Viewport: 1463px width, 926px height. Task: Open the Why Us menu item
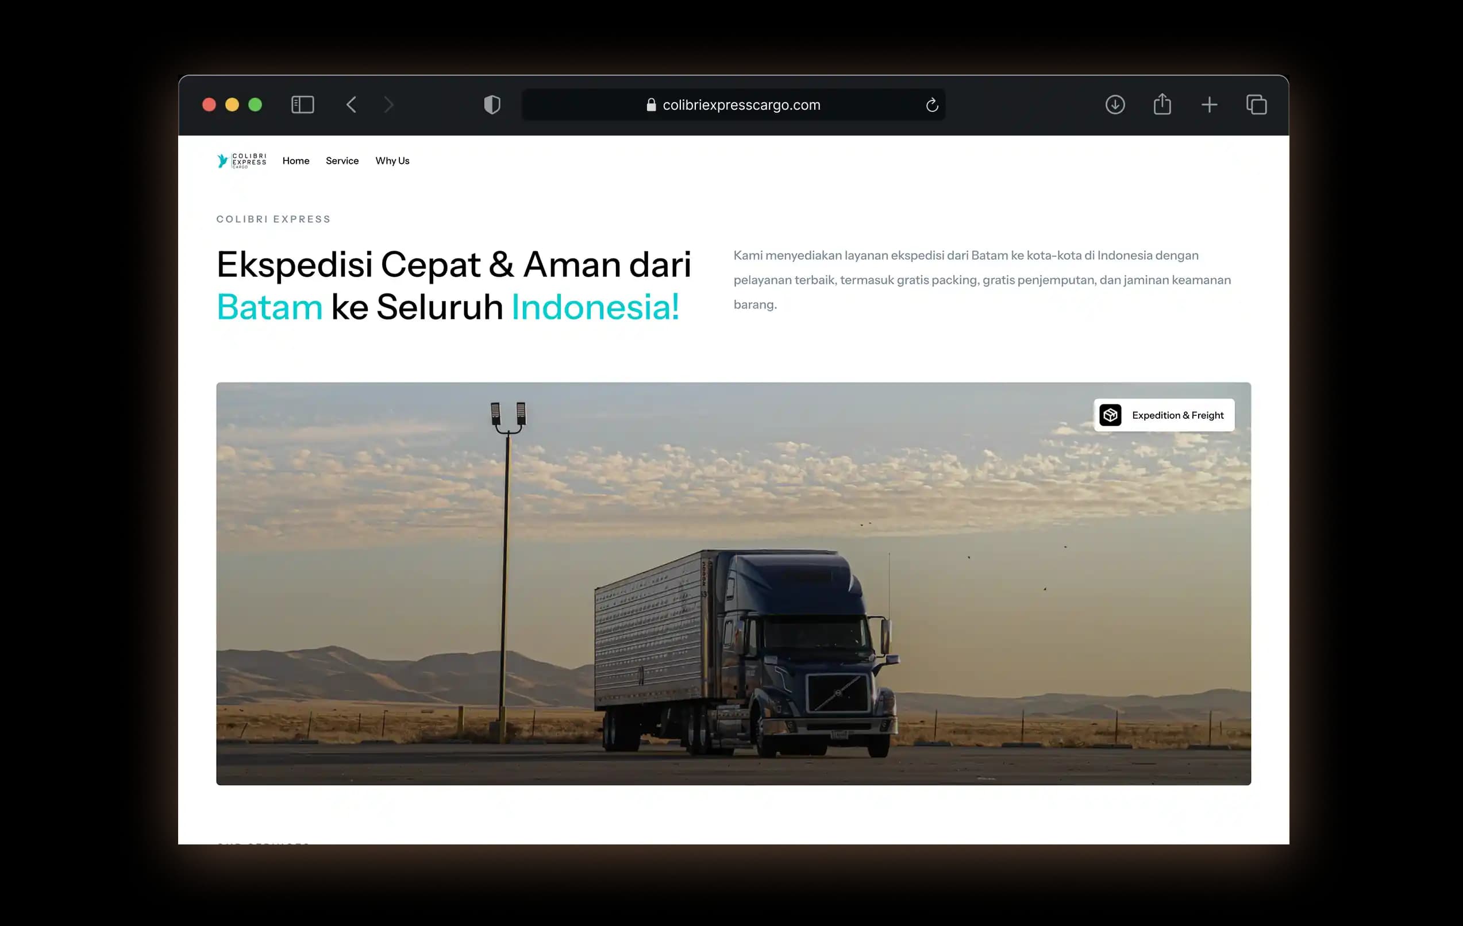click(x=392, y=160)
